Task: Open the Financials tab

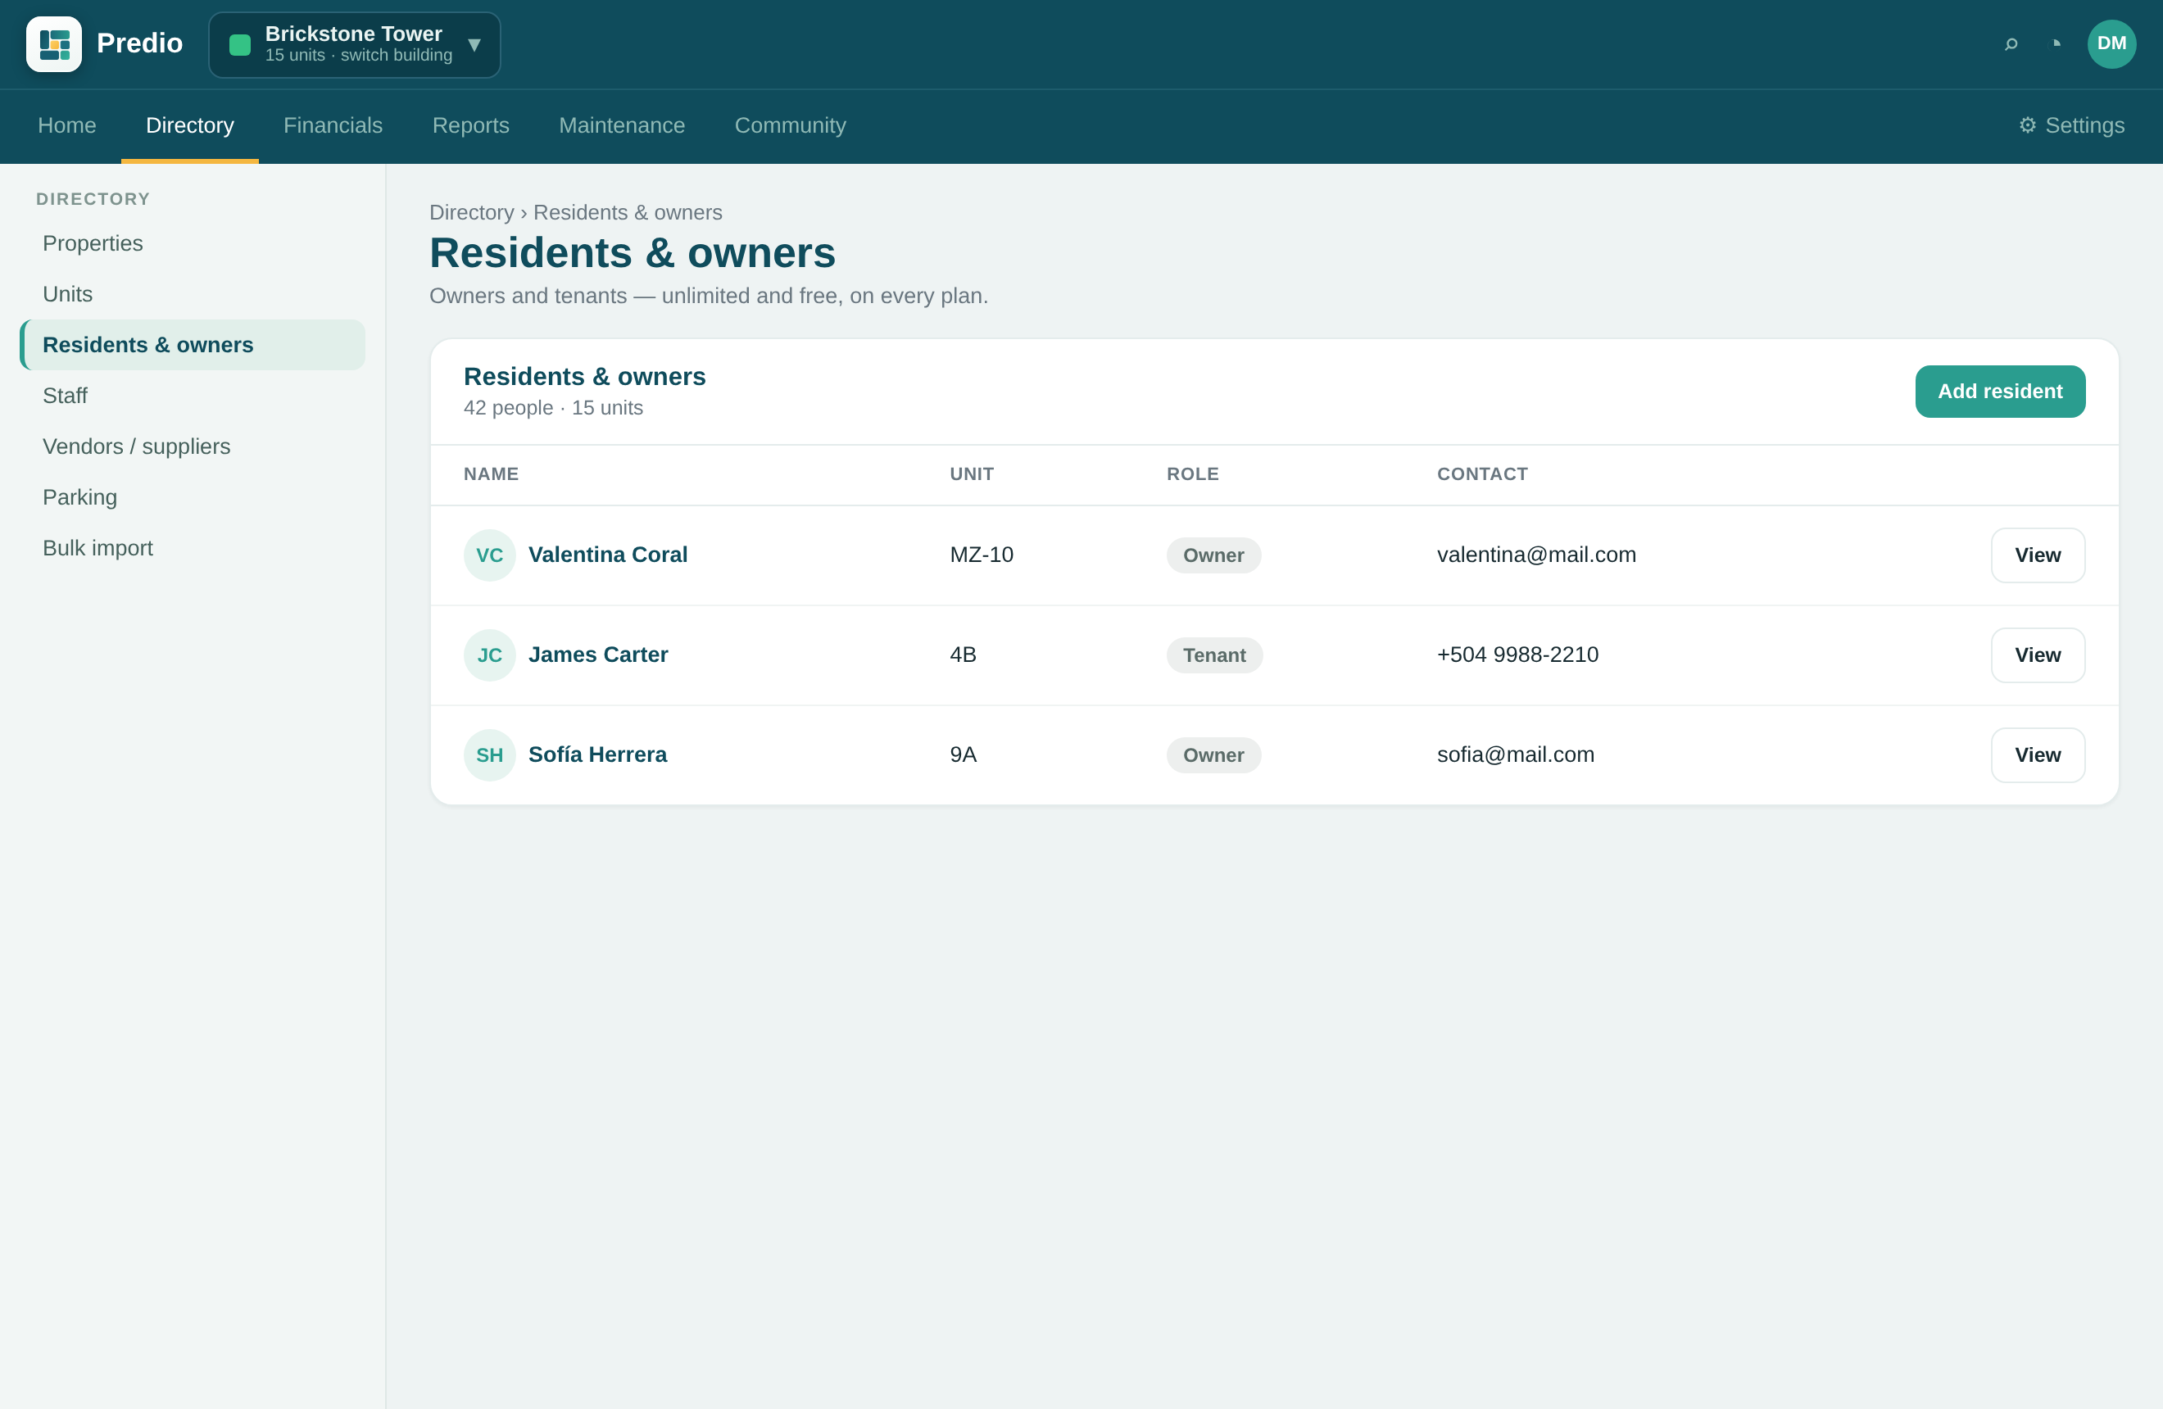Action: point(333,125)
